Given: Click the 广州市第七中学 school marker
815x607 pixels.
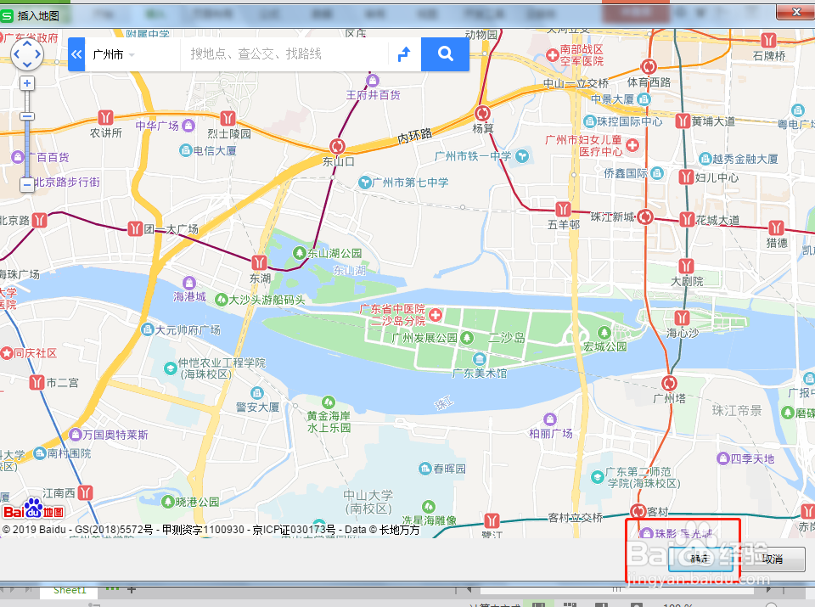Looking at the screenshot, I should tap(365, 183).
